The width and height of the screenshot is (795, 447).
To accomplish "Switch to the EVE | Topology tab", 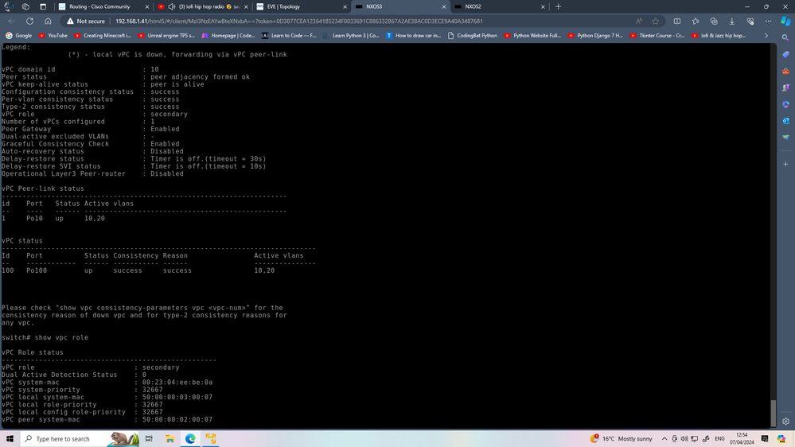I will tap(302, 6).
